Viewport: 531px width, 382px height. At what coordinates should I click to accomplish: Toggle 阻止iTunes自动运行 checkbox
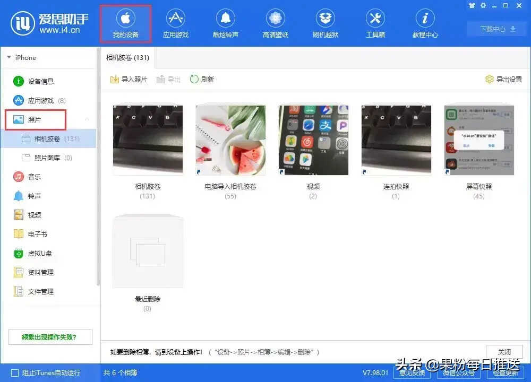tap(15, 373)
